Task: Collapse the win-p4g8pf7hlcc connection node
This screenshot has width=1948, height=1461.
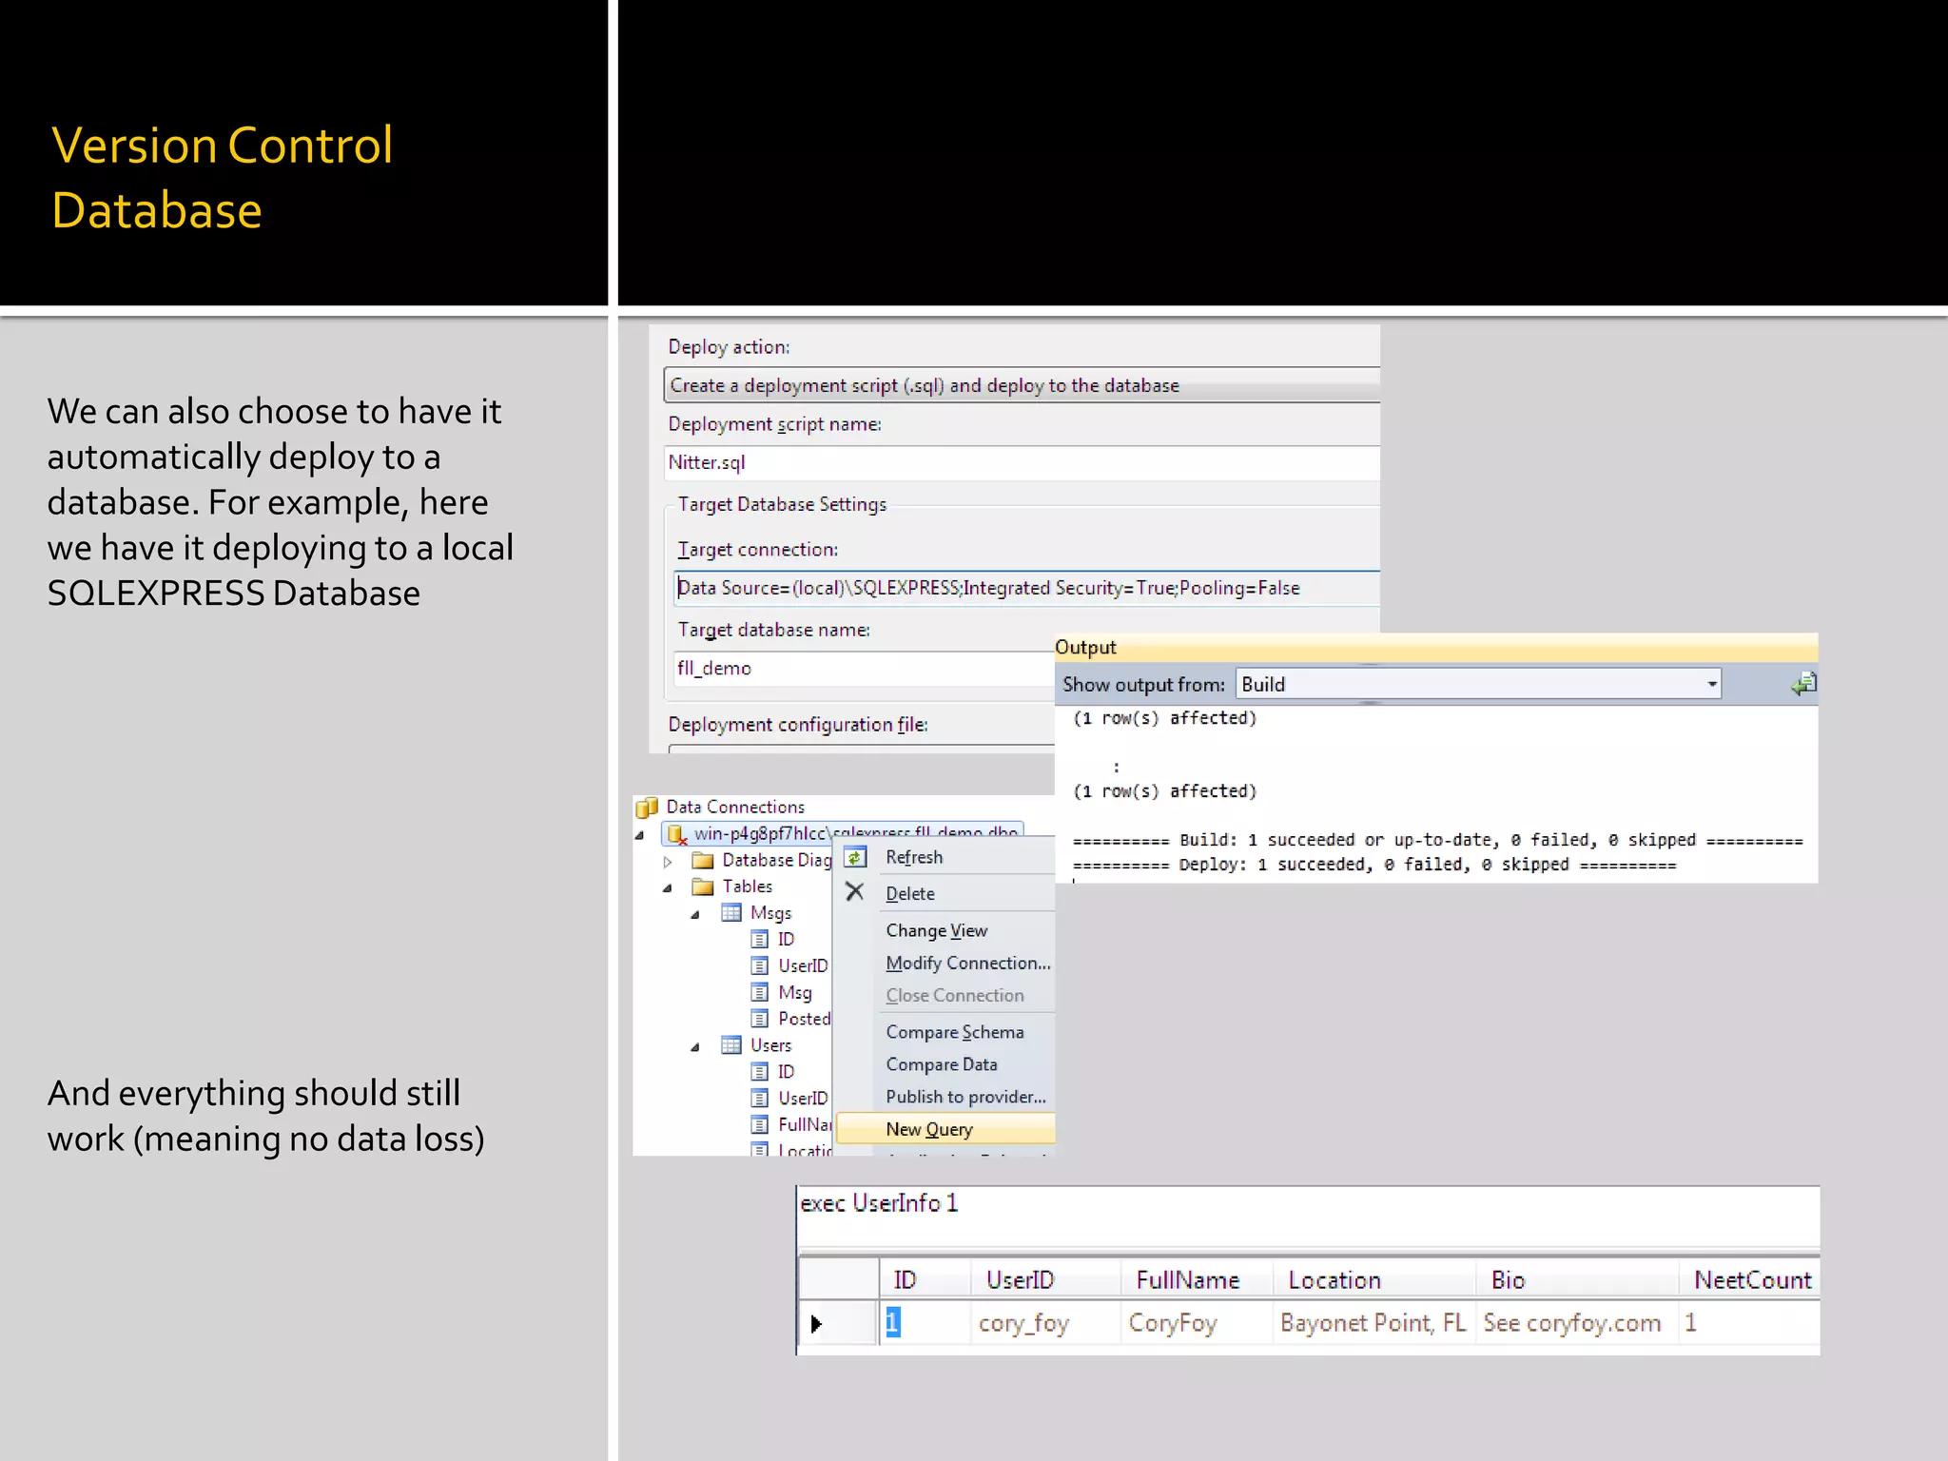Action: (640, 835)
